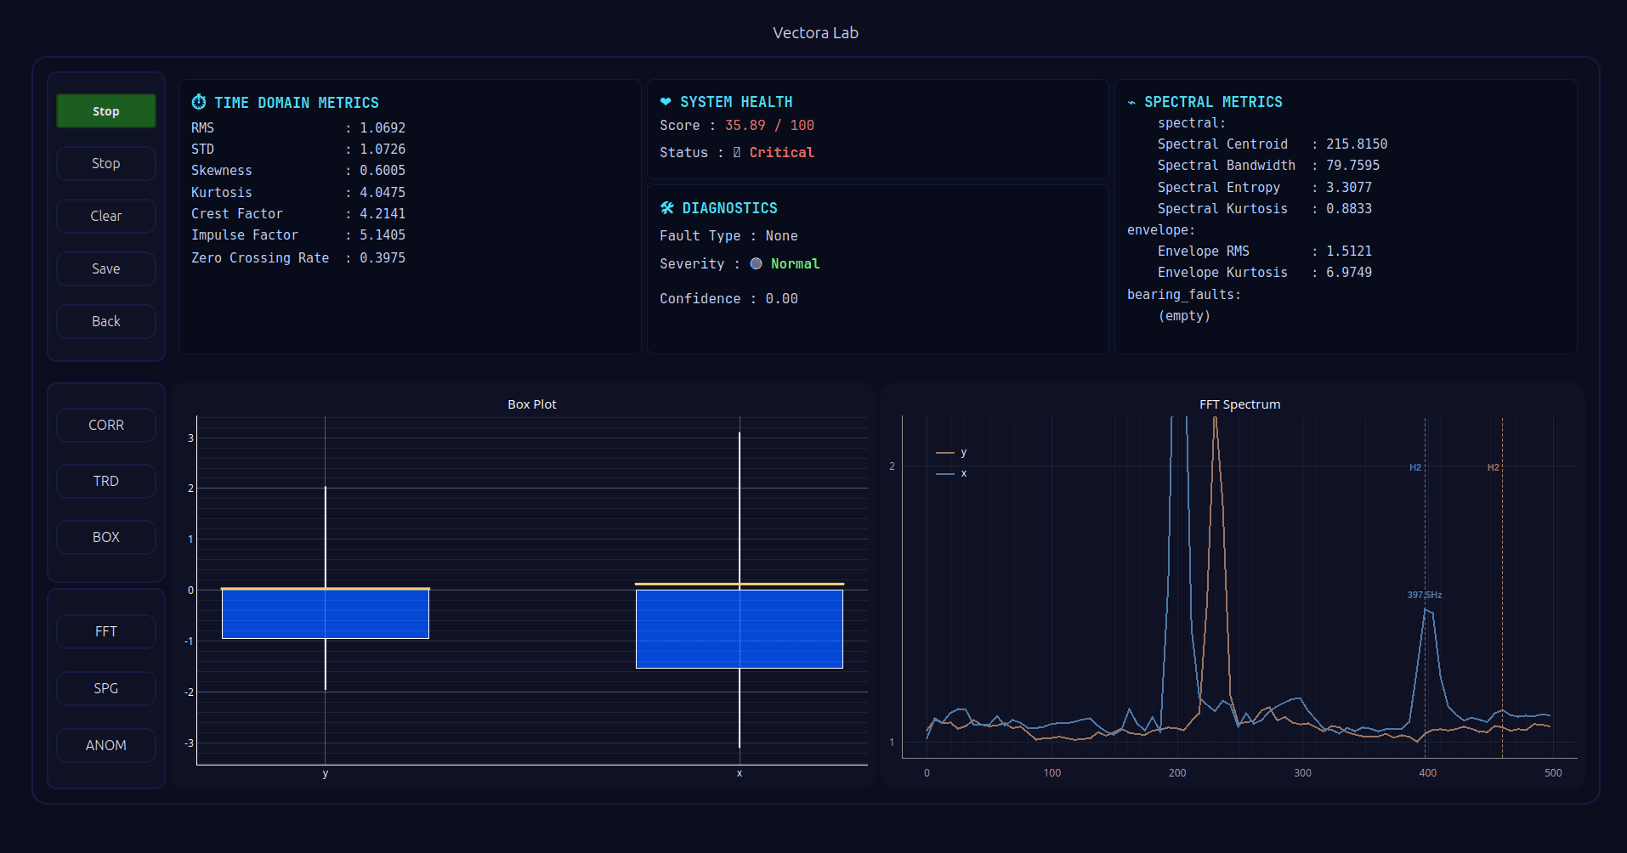1627x853 pixels.
Task: Click the Normal severity label
Action: 795,264
